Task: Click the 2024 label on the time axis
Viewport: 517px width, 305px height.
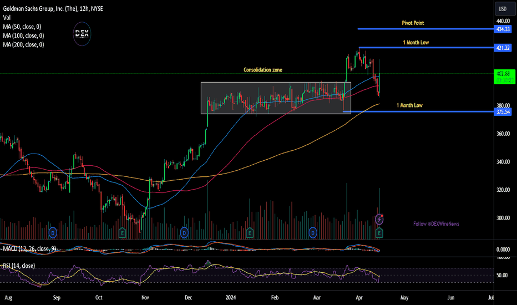Action: 230,298
